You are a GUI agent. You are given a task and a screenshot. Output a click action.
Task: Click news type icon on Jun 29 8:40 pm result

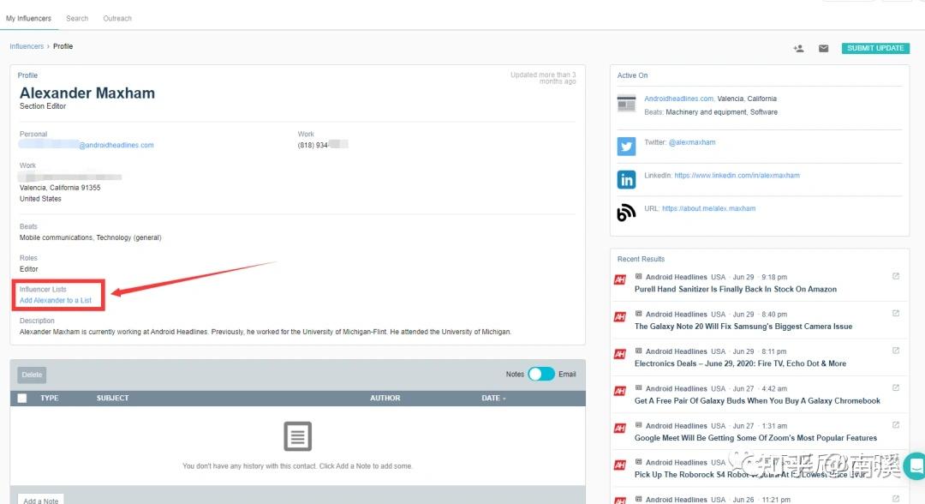[x=638, y=314]
